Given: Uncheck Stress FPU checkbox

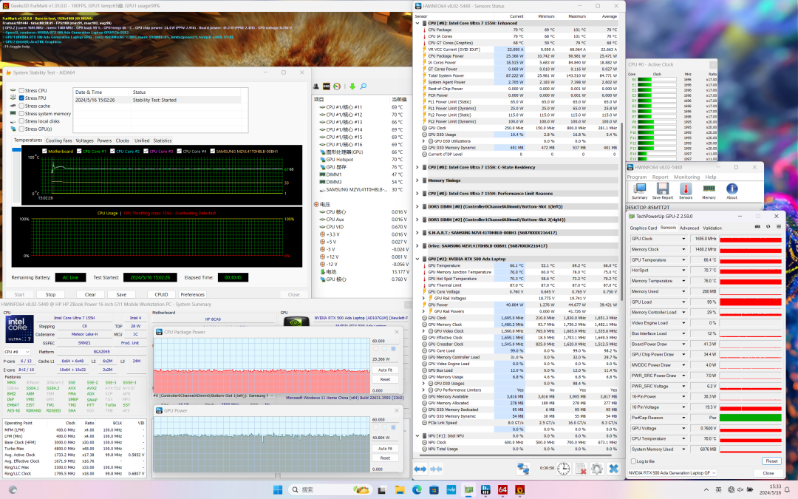Looking at the screenshot, I should click(21, 98).
